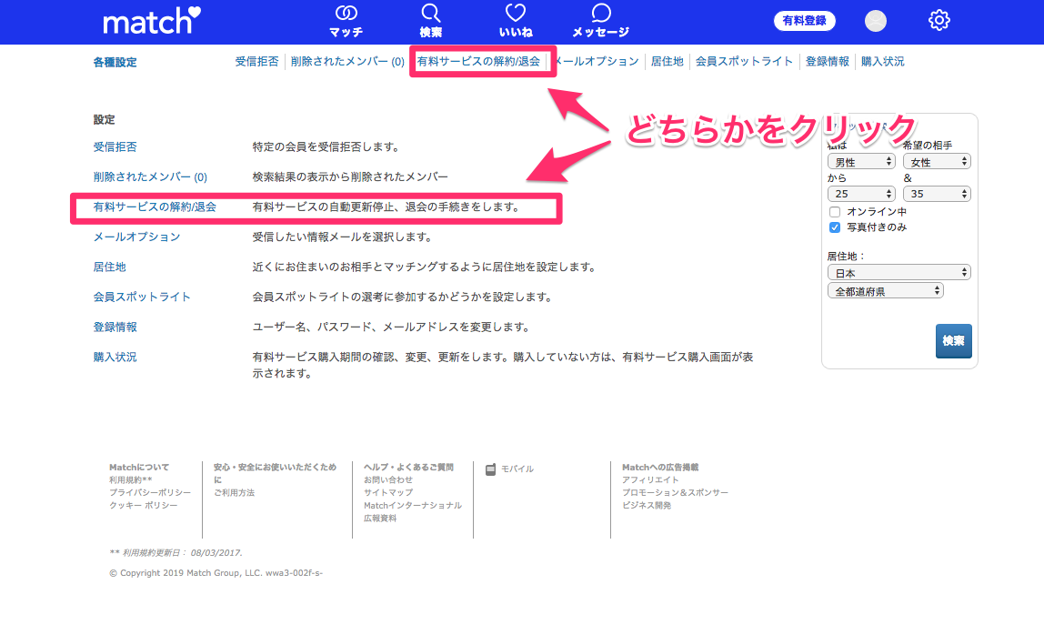Open the マッチ (matches) icon
The height and width of the screenshot is (625, 1044).
[x=346, y=13]
